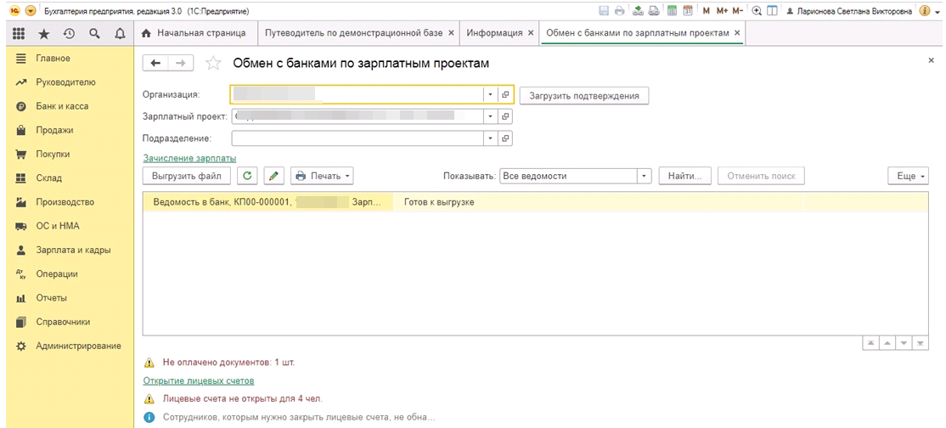Click the pencil edit icon button
946x428 pixels.
point(274,177)
